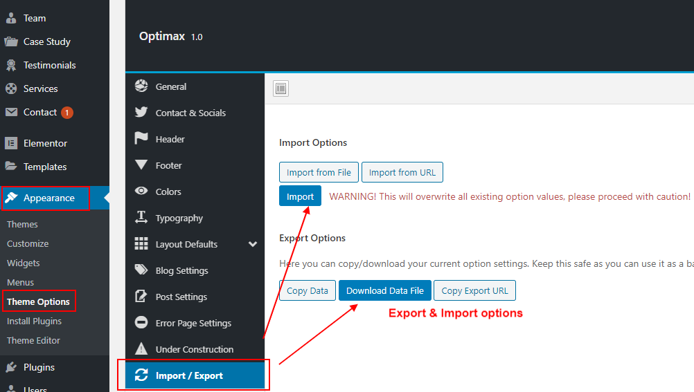Image resolution: width=694 pixels, height=392 pixels.
Task: Select the Twitter bird Contact & Socials icon
Action: (x=141, y=112)
